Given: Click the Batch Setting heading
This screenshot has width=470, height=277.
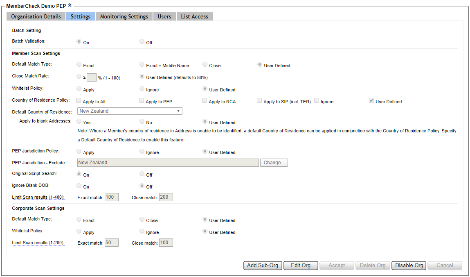Looking at the screenshot, I should click(x=26, y=30).
